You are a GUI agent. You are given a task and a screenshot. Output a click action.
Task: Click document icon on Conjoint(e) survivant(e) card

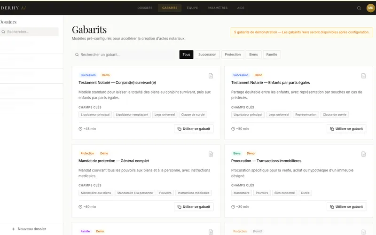(211, 76)
